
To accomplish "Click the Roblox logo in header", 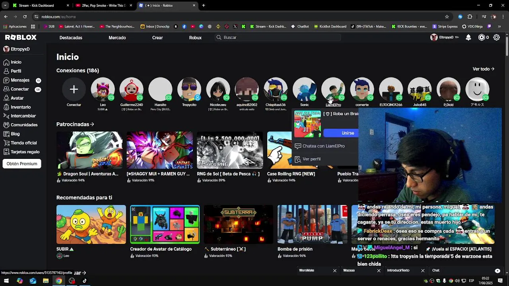I will tap(21, 37).
